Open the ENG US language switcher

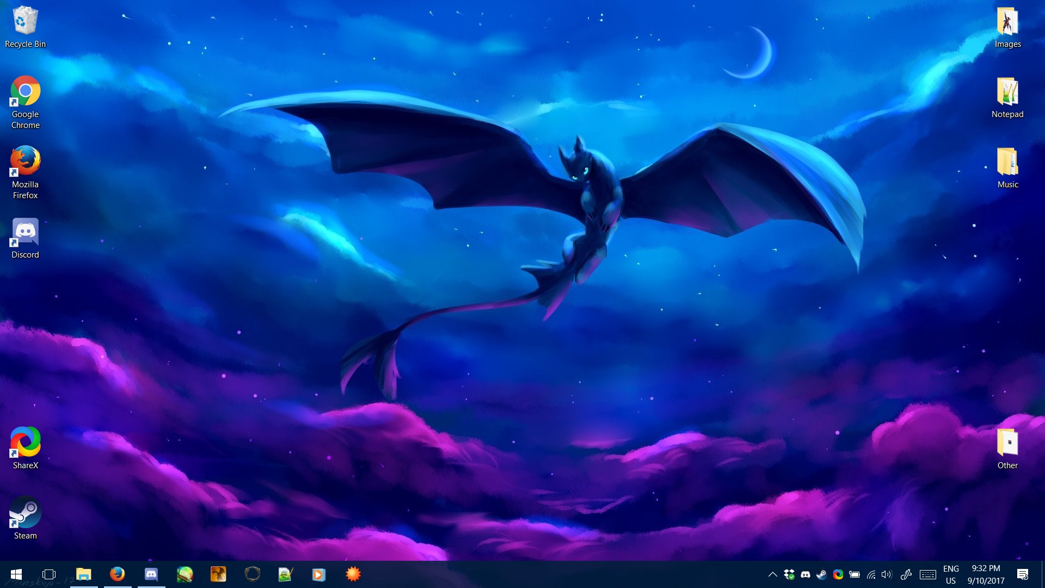[x=951, y=574]
